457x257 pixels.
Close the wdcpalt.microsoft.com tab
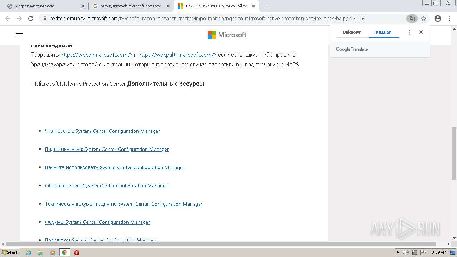(x=83, y=6)
